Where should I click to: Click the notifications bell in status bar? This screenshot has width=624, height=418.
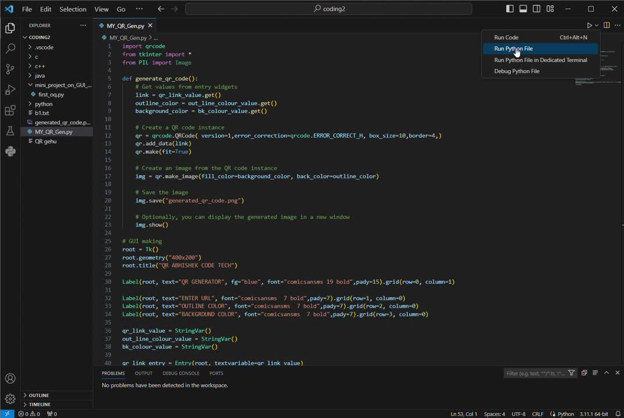(x=618, y=414)
